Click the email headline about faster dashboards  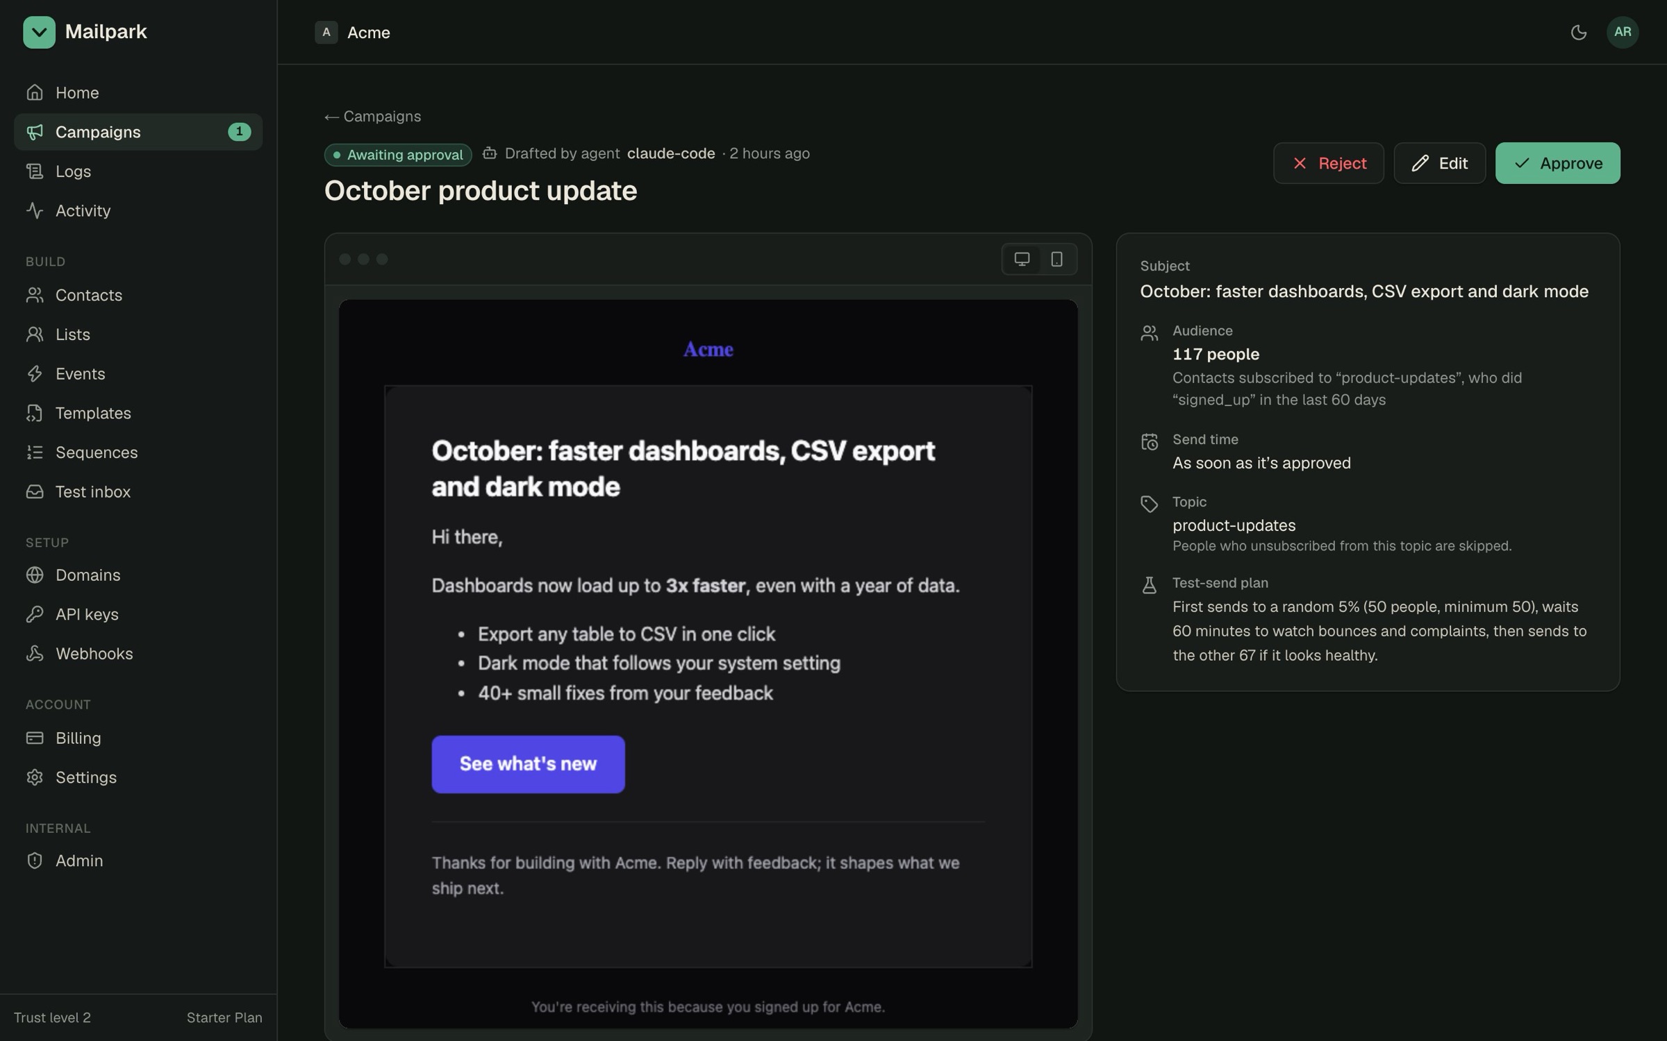[683, 468]
